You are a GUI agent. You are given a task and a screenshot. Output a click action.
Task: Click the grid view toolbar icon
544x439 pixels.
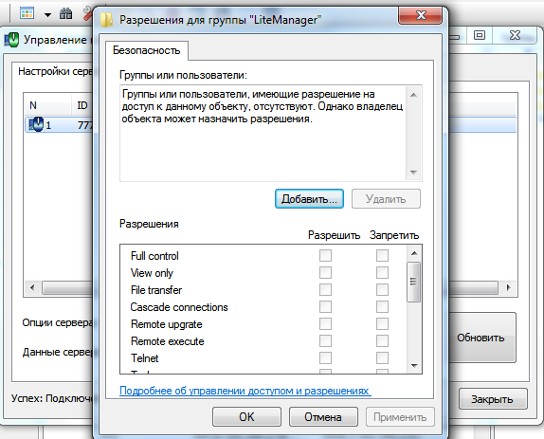[x=27, y=13]
